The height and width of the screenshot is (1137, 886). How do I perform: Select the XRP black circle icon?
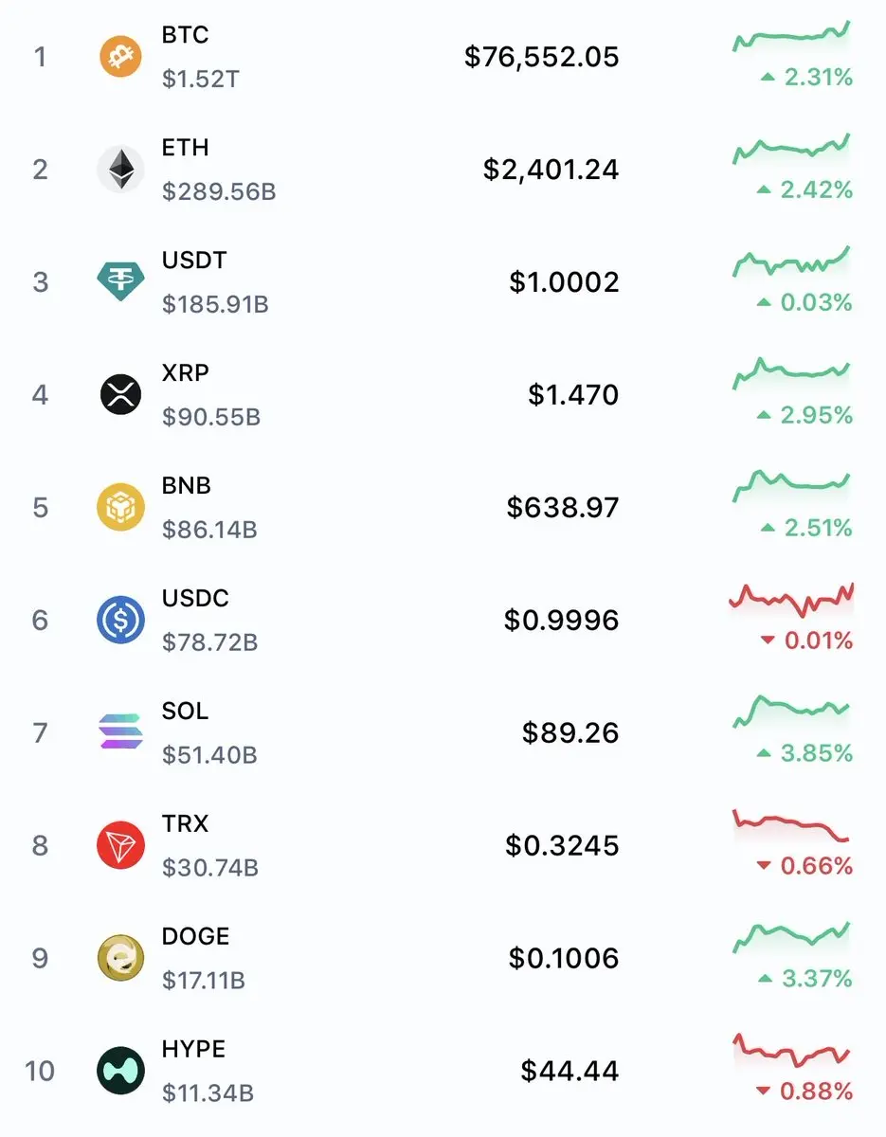pos(120,394)
